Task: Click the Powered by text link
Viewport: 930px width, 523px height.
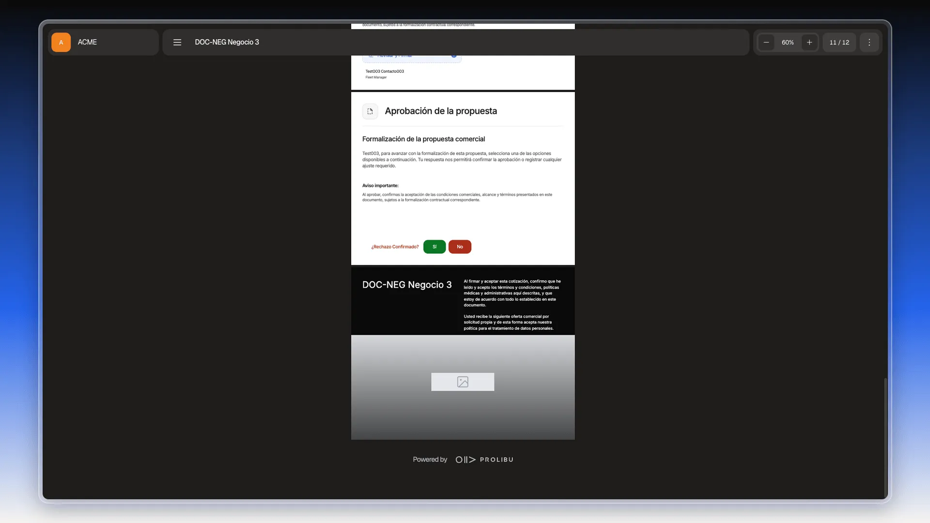Action: pyautogui.click(x=430, y=460)
